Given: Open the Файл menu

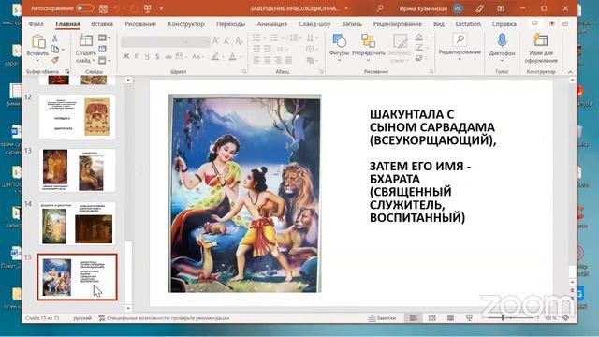Looking at the screenshot, I should point(36,24).
